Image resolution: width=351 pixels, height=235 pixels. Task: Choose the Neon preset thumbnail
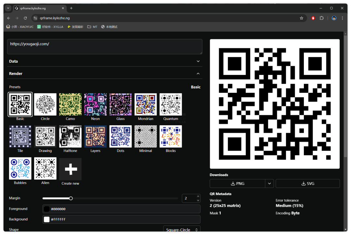pos(95,104)
